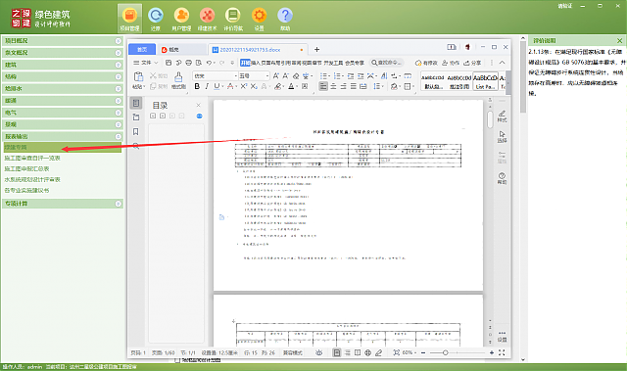Click the zoom slider handle
Image resolution: width=627 pixels, height=371 pixels.
[x=445, y=352]
